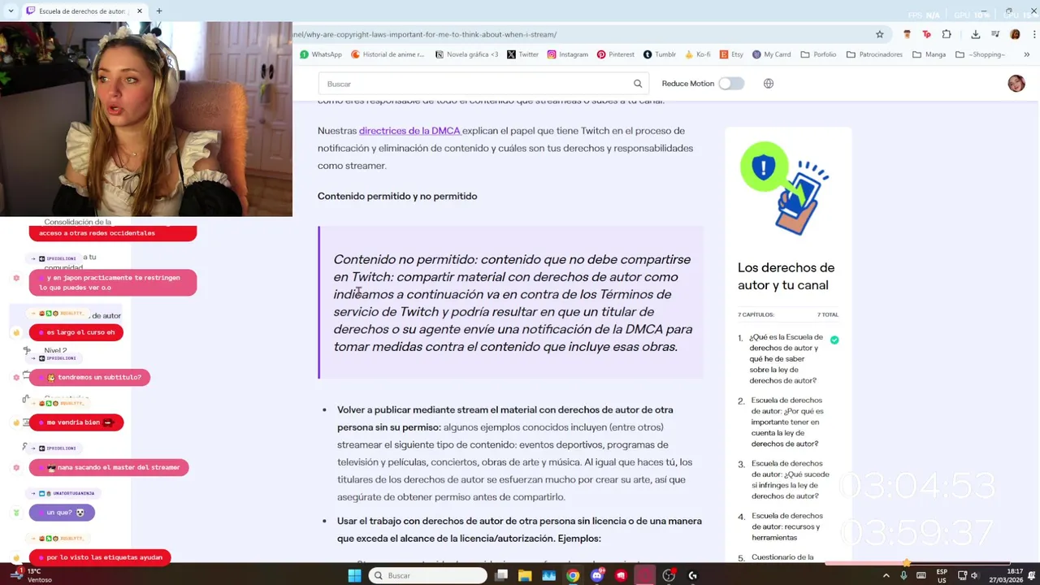This screenshot has height=585, width=1040.
Task: Click chat message 'un que?'
Action: (62, 513)
